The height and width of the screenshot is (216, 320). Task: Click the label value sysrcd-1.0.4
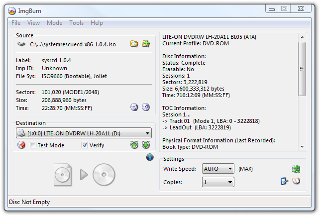pyautogui.click(x=56, y=60)
